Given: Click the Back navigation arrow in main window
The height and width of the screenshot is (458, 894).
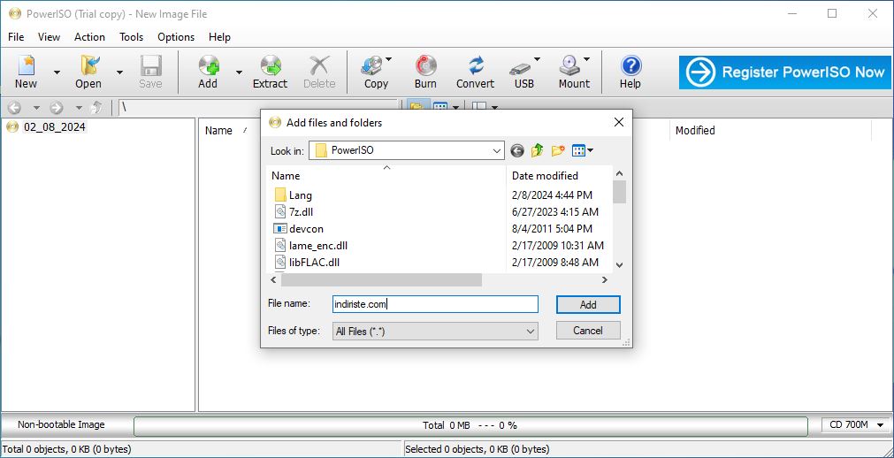Looking at the screenshot, I should (14, 107).
